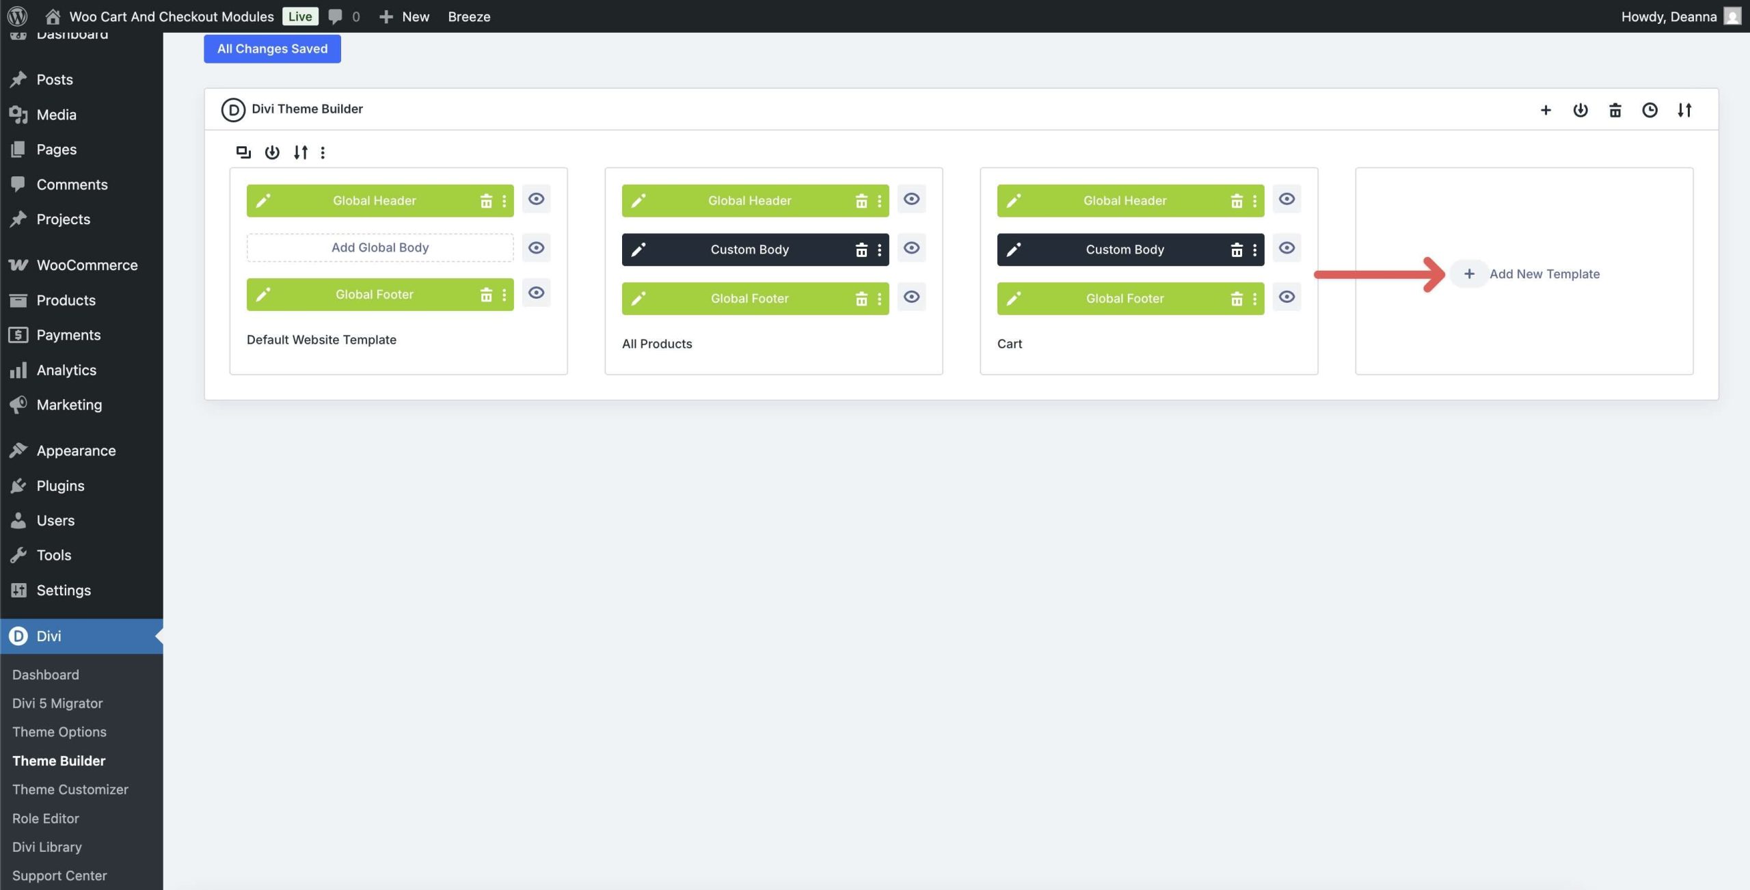Image resolution: width=1750 pixels, height=890 pixels.
Task: Click the WordPress logo in the admin bar
Action: pyautogui.click(x=17, y=16)
